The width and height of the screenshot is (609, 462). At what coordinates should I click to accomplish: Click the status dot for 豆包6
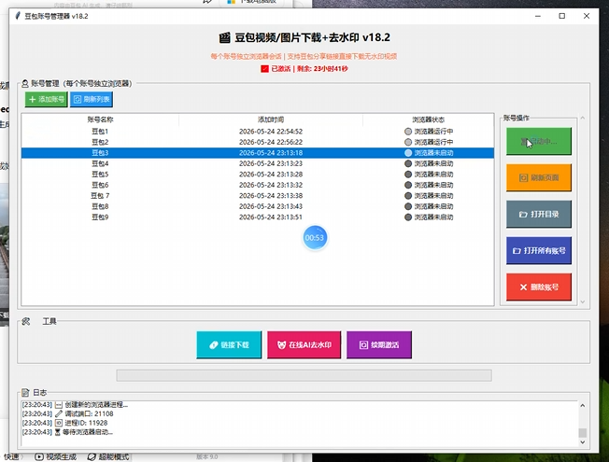click(408, 185)
